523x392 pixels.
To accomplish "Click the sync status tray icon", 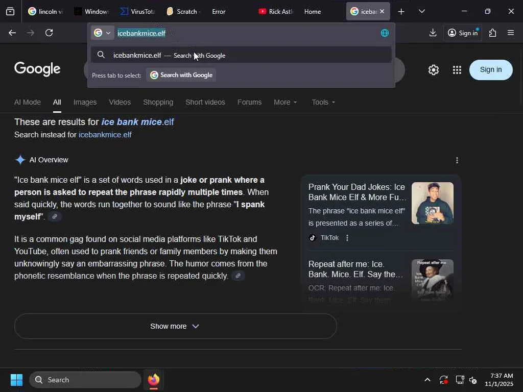I will tap(443, 380).
